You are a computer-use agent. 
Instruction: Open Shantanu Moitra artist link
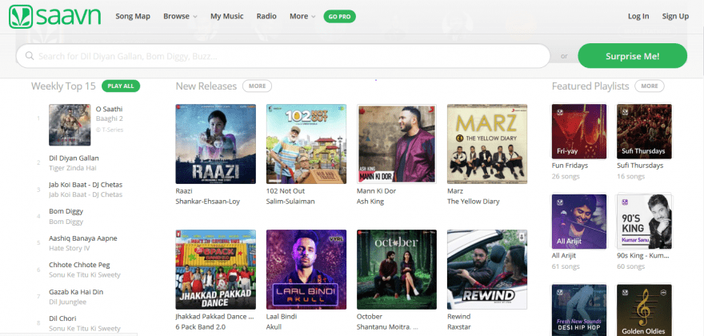387,327
